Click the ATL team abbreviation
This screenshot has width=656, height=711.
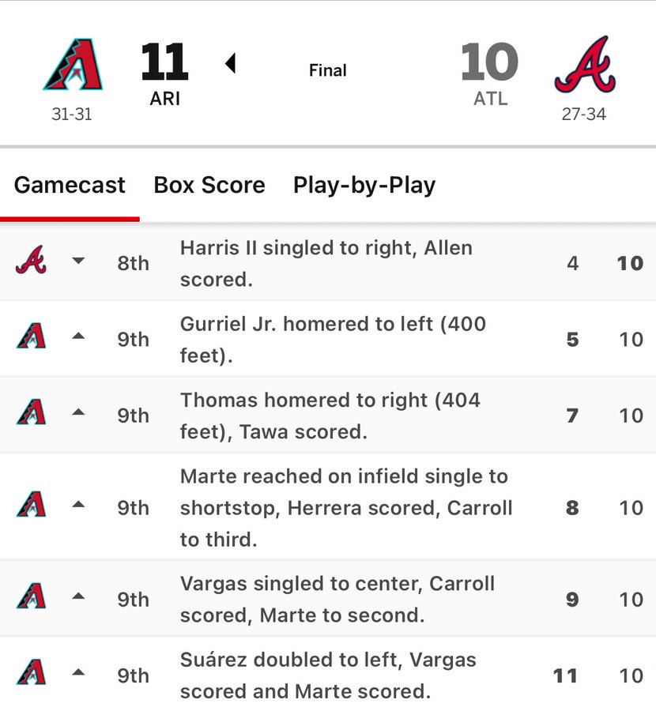pyautogui.click(x=490, y=100)
